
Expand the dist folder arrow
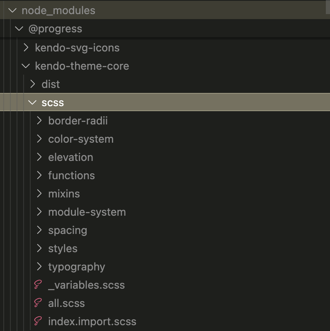pos(33,84)
